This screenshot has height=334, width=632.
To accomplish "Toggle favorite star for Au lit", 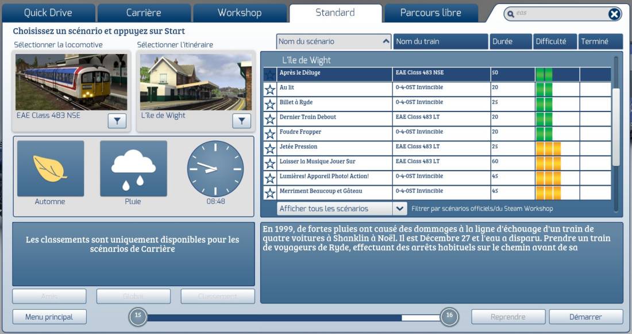I will click(269, 89).
